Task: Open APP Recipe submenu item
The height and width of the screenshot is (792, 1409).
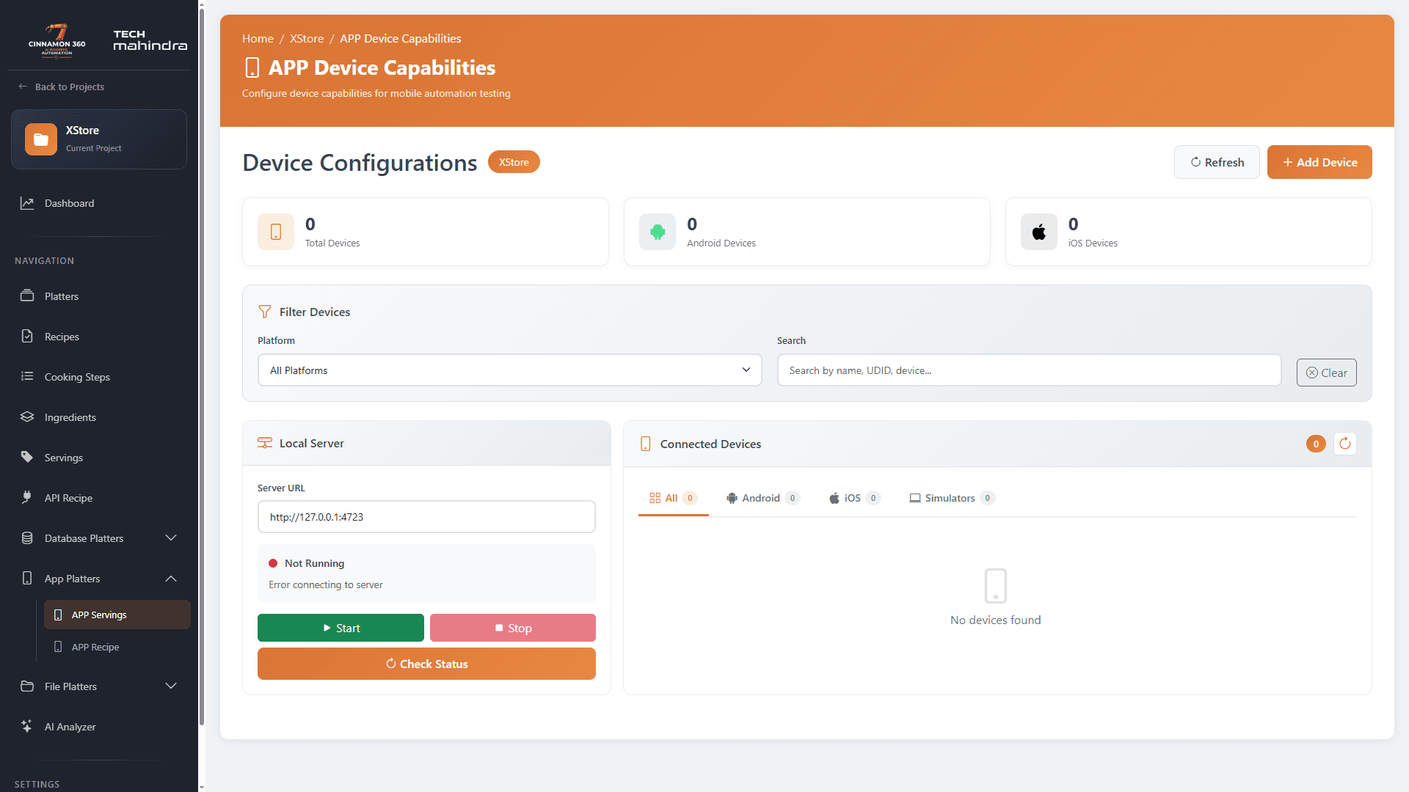Action: 117,647
